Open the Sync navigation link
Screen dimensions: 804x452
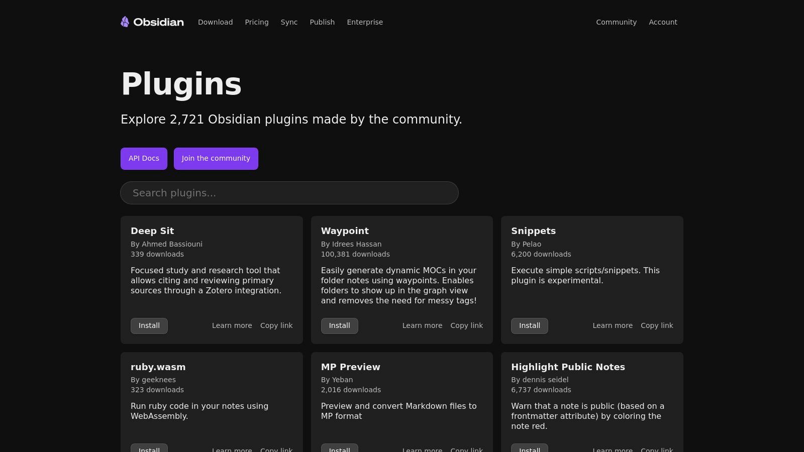pos(289,22)
